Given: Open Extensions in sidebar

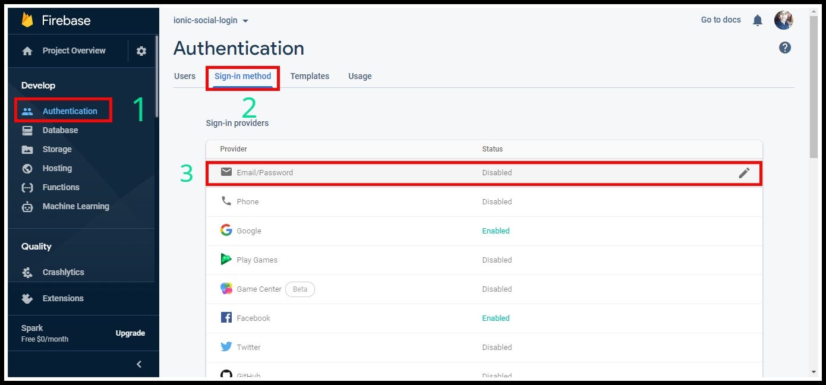Looking at the screenshot, I should tap(63, 298).
